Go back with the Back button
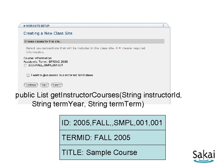 pyautogui.click(x=45, y=85)
